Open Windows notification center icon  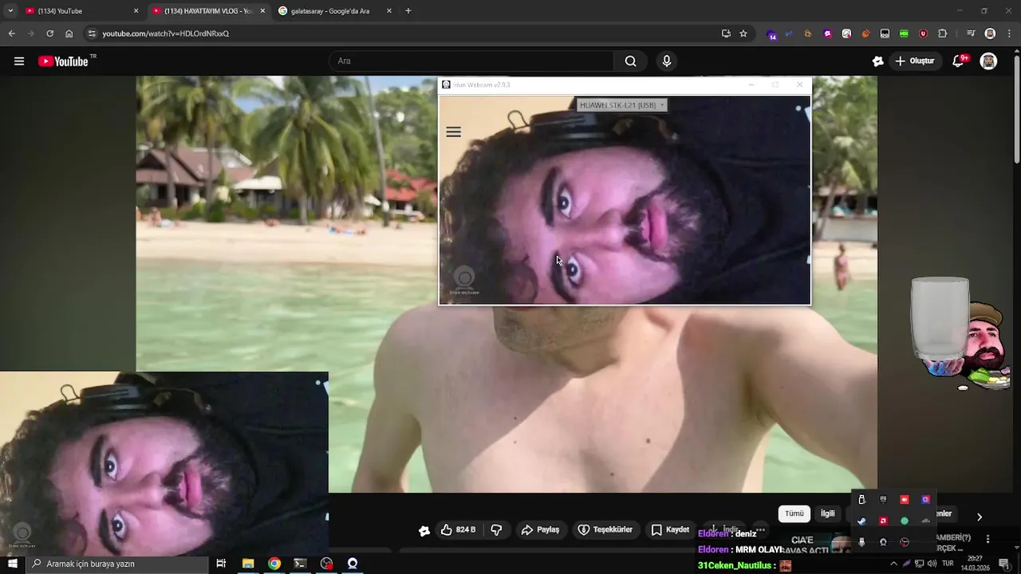[1004, 564]
